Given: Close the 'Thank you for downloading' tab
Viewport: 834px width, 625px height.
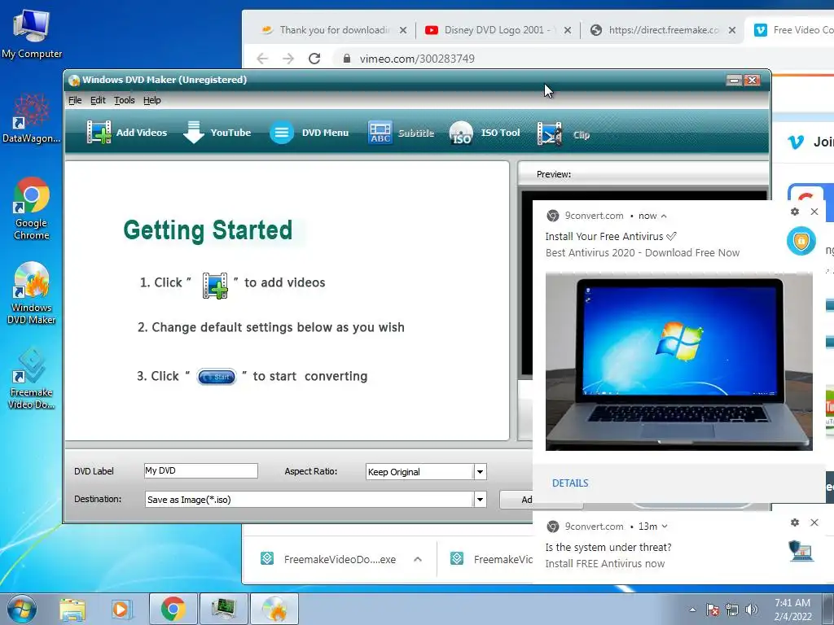Looking at the screenshot, I should coord(403,30).
